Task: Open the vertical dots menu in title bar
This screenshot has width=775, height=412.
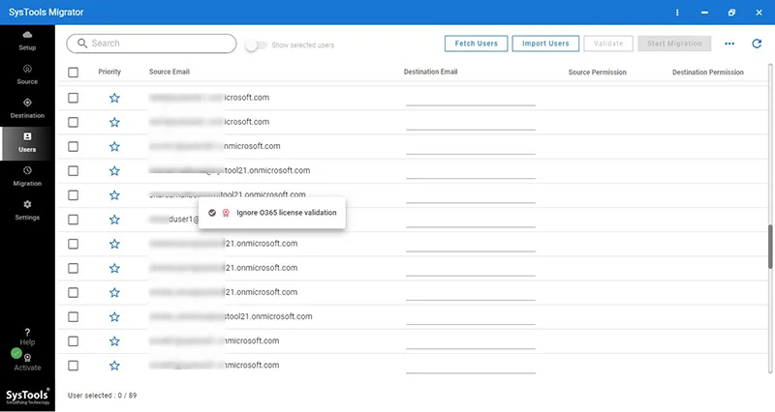Action: click(677, 13)
